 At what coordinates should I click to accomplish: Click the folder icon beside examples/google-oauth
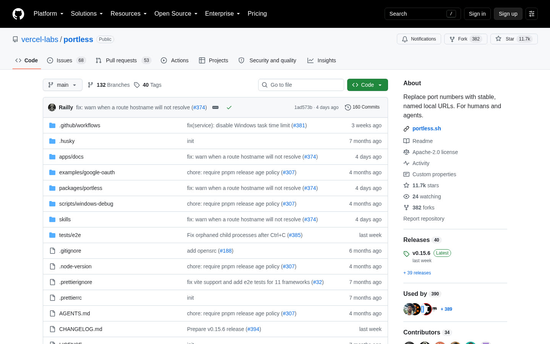pyautogui.click(x=52, y=172)
